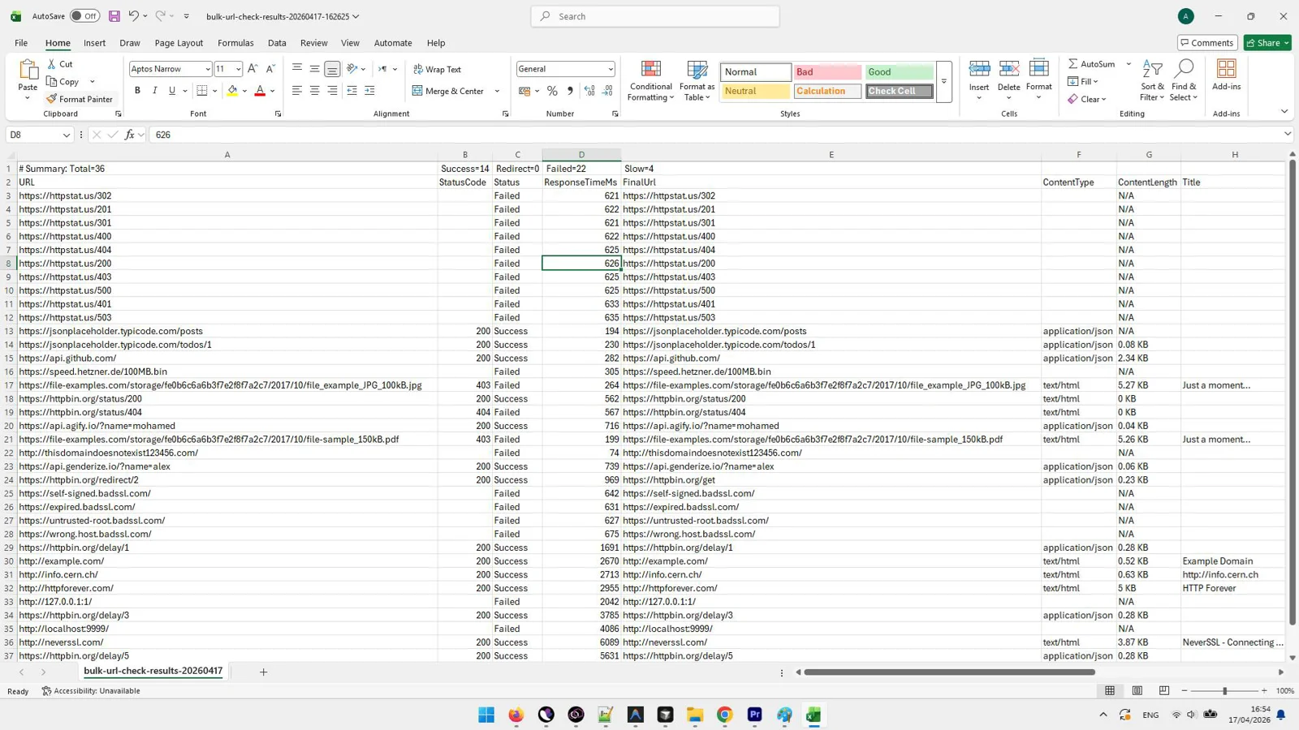
Task: Toggle Align Right
Action: 333,91
